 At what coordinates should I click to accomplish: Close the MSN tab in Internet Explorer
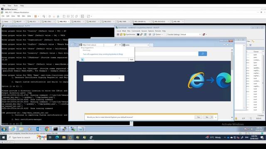(x=148, y=45)
